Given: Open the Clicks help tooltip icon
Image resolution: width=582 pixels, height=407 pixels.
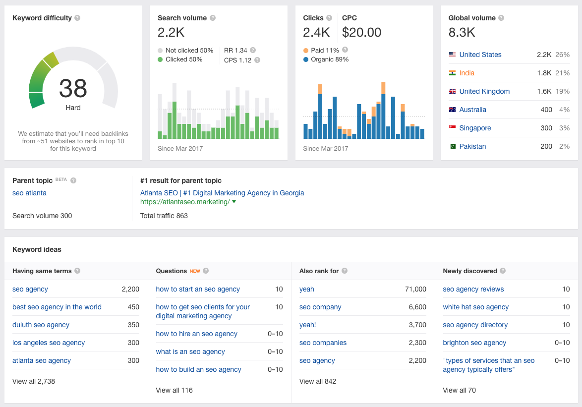Looking at the screenshot, I should [x=329, y=18].
